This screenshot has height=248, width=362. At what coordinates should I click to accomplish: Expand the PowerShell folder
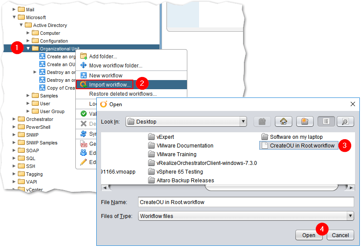(14, 127)
